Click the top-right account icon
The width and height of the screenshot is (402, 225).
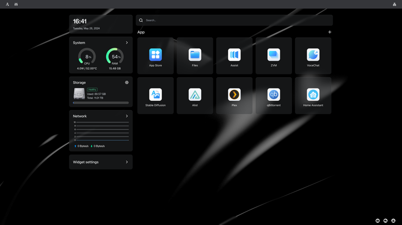click(394, 4)
